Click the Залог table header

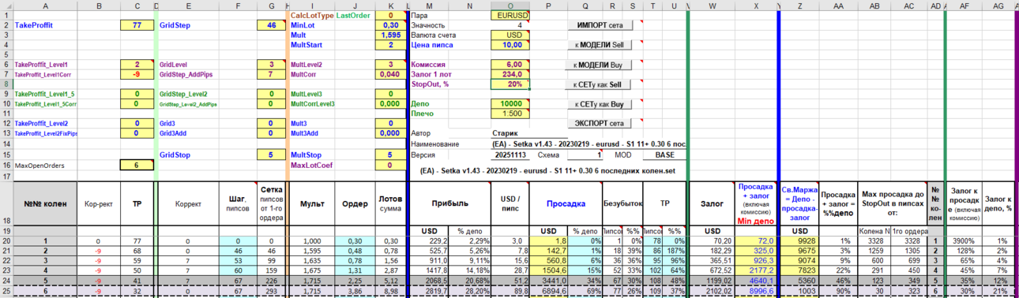[x=712, y=203]
